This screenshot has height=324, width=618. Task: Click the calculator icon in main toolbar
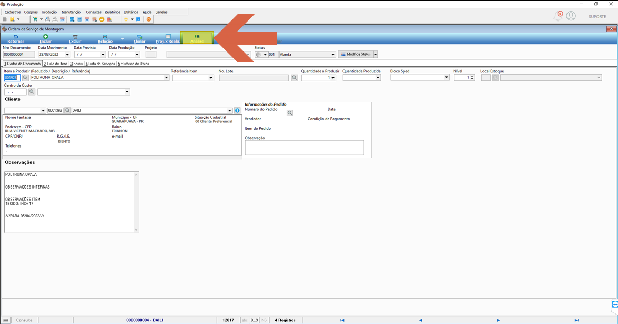[79, 19]
